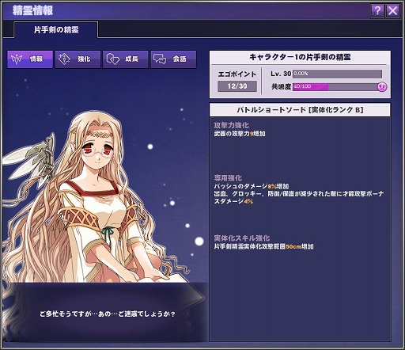This screenshot has height=350, width=405.
Task: Click the 専用強化 heading
Action: coord(228,177)
